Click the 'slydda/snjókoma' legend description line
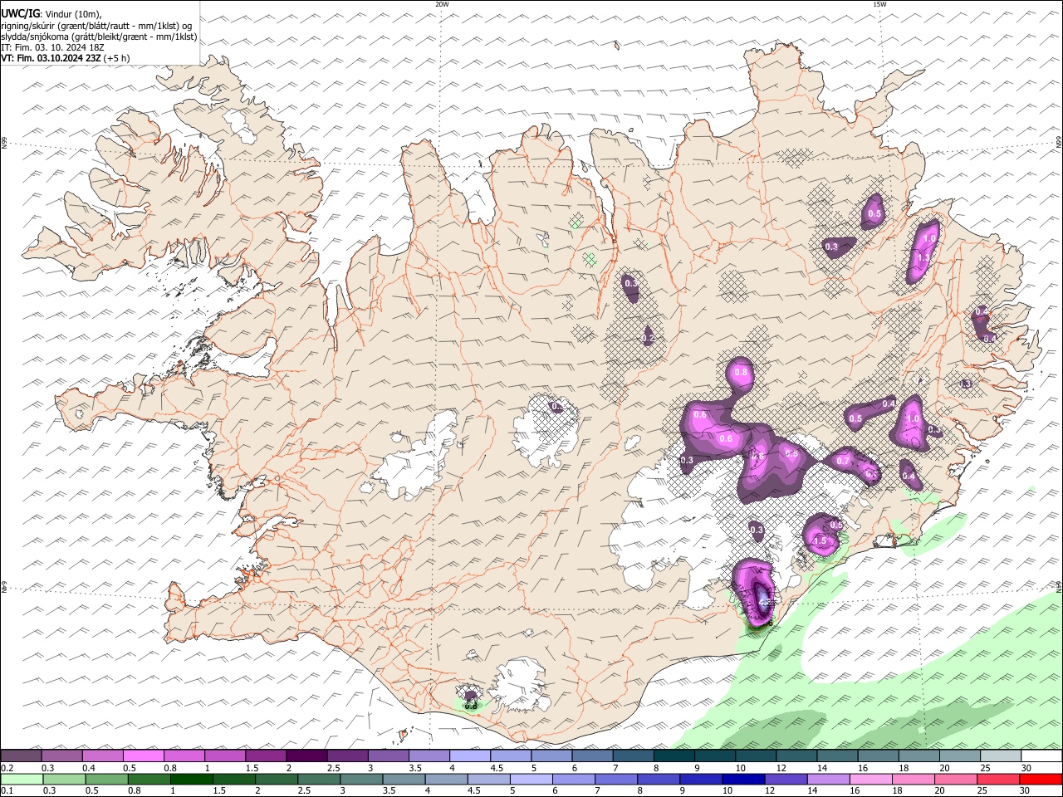1063x797 pixels. (99, 37)
